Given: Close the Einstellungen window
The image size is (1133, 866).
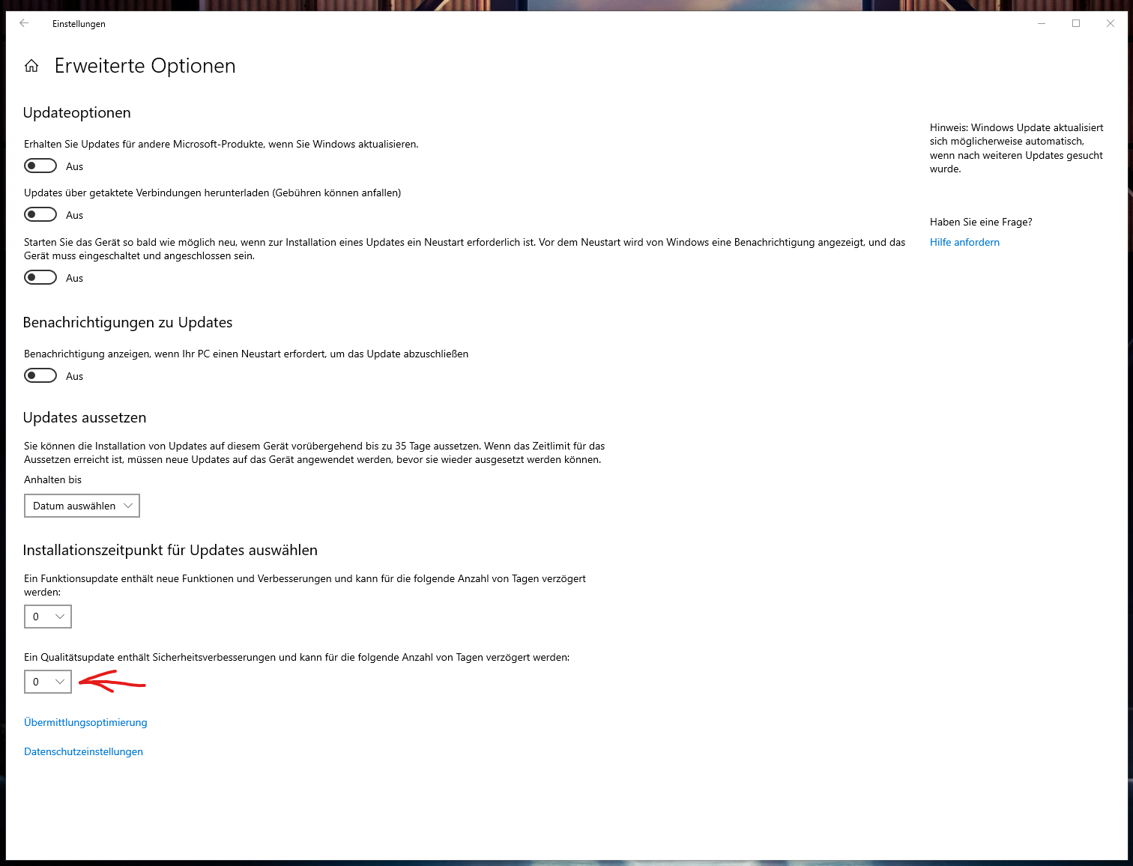Looking at the screenshot, I should pos(1111,23).
